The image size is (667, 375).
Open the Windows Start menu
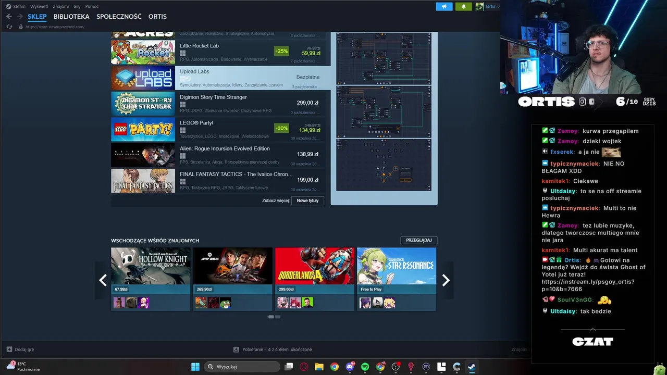coord(195,367)
